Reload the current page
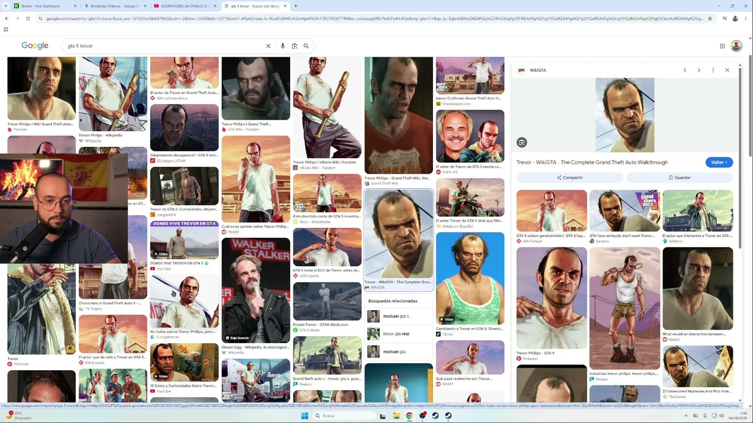753x423 pixels. [x=28, y=18]
